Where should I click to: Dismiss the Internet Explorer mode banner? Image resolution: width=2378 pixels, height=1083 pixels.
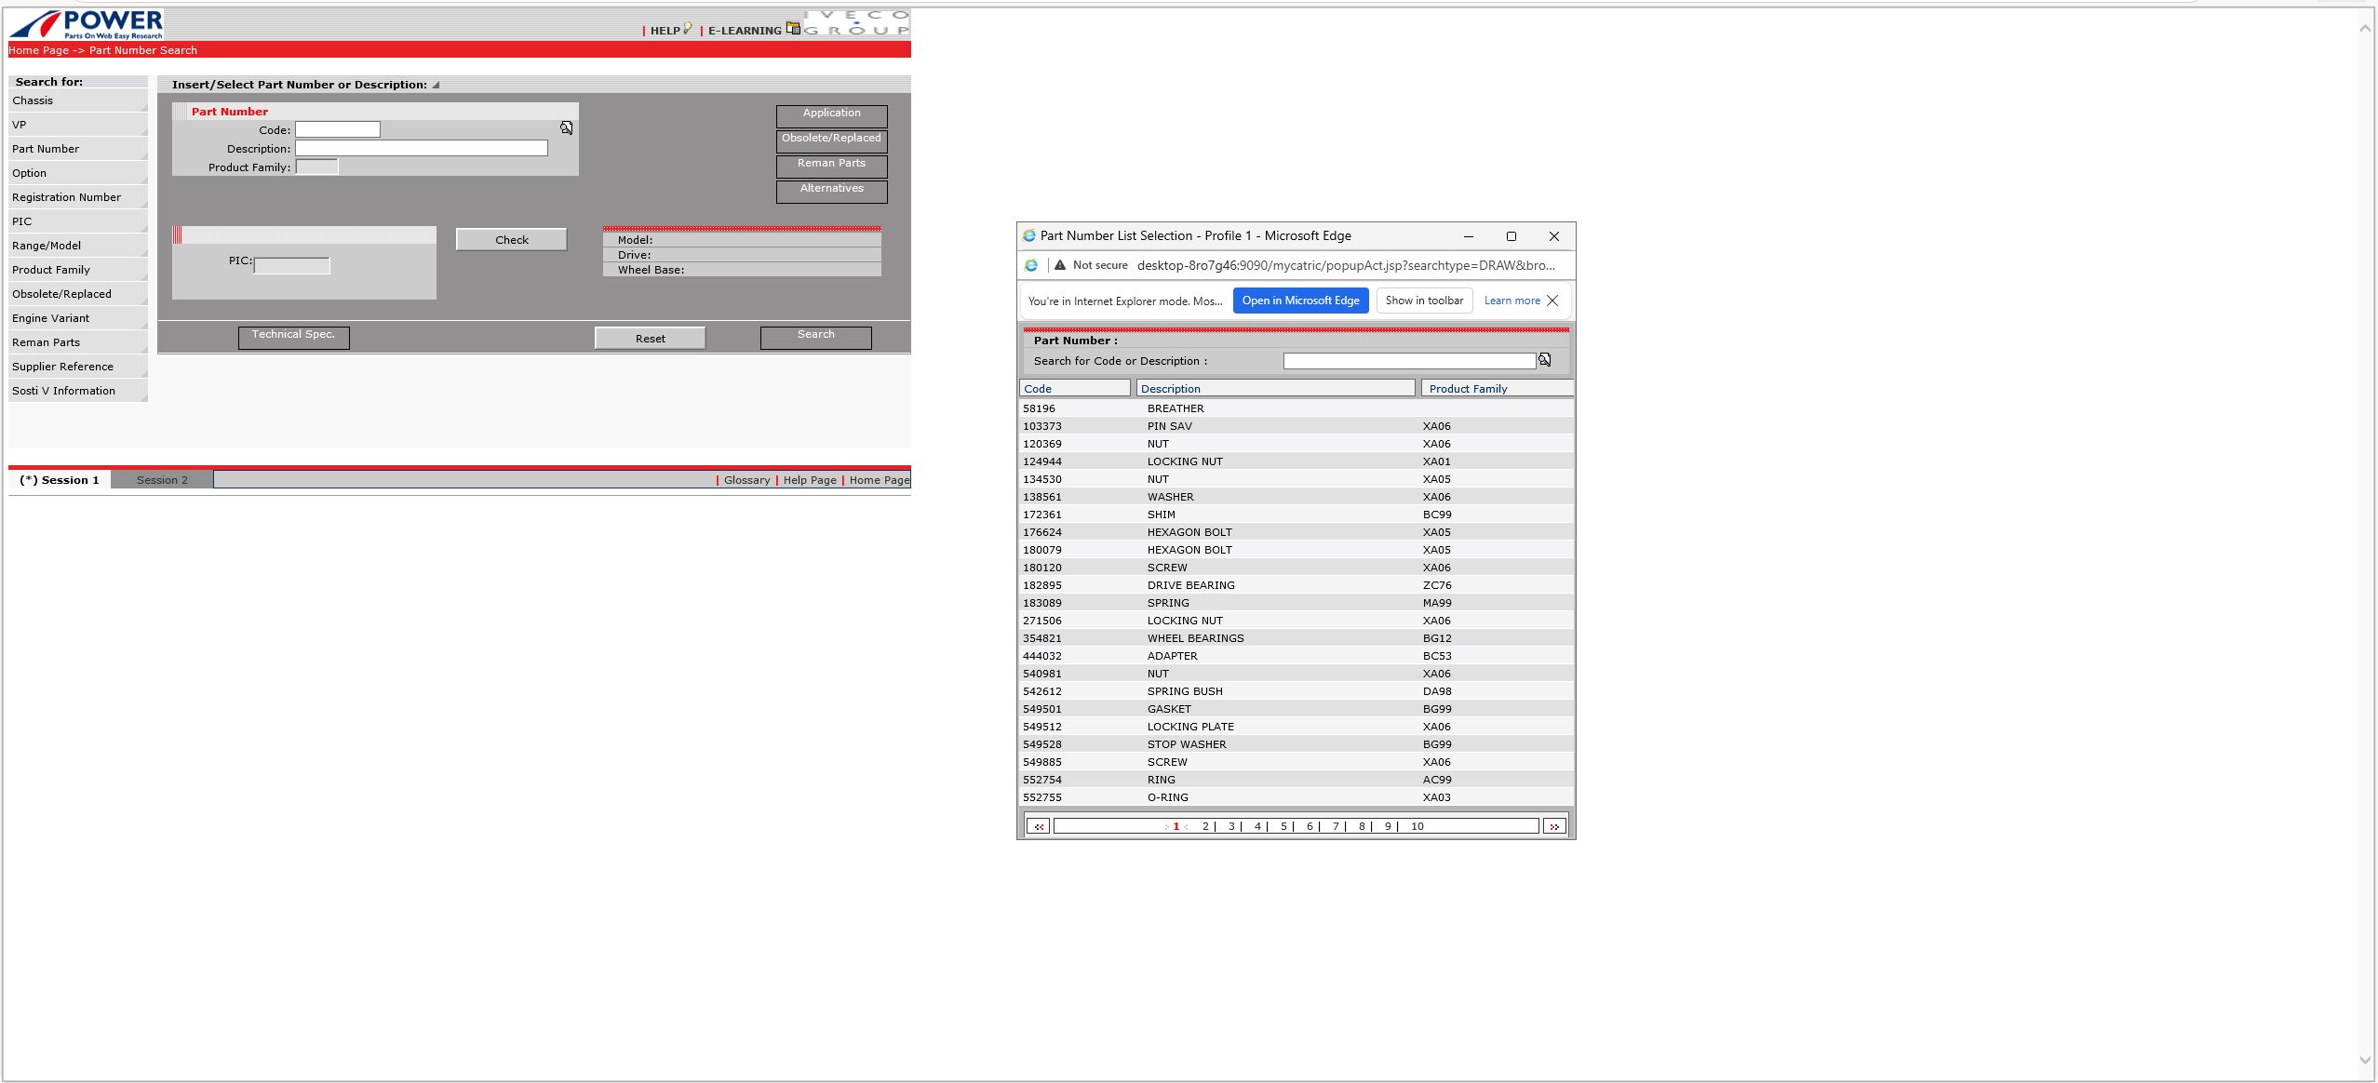1552,301
